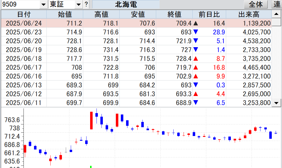Click the 前日比 column header
The height and width of the screenshot is (168, 282).
coord(209,14)
